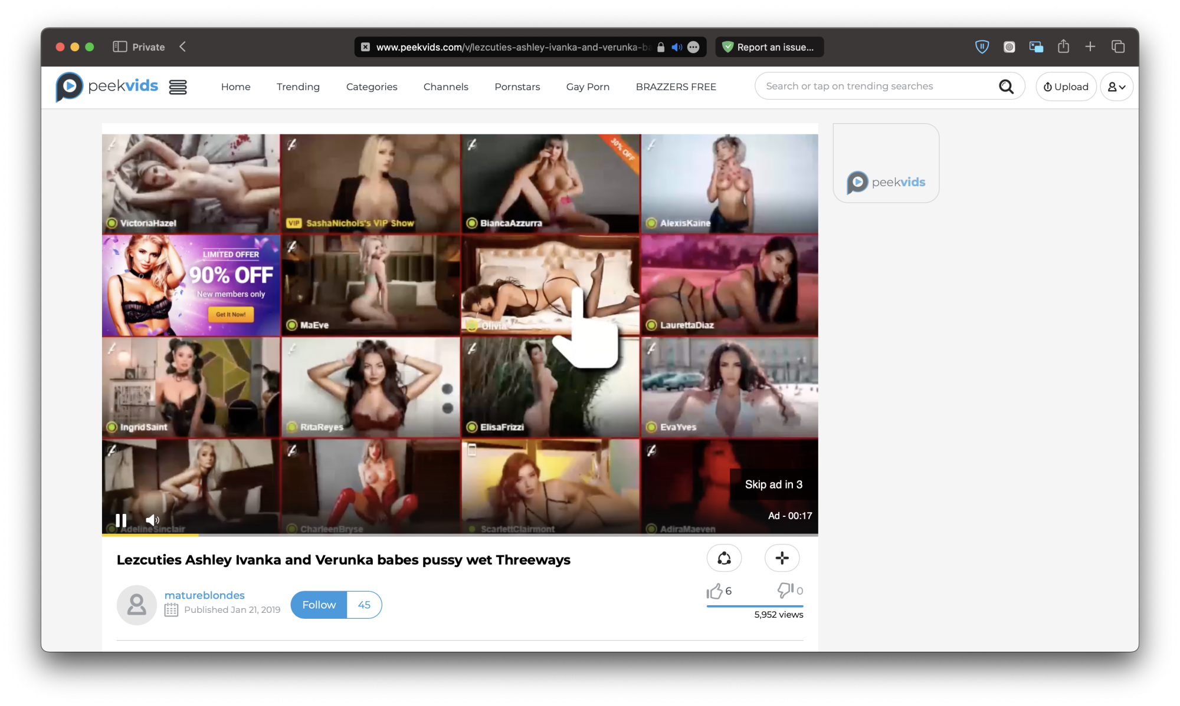Open the Trending menu item
1180x706 pixels.
pyautogui.click(x=298, y=87)
